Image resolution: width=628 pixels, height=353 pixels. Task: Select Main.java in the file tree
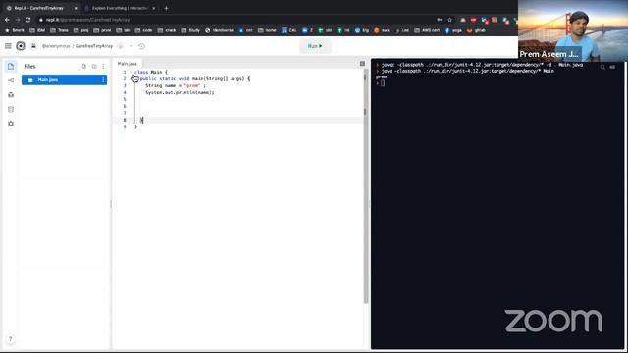click(x=64, y=80)
